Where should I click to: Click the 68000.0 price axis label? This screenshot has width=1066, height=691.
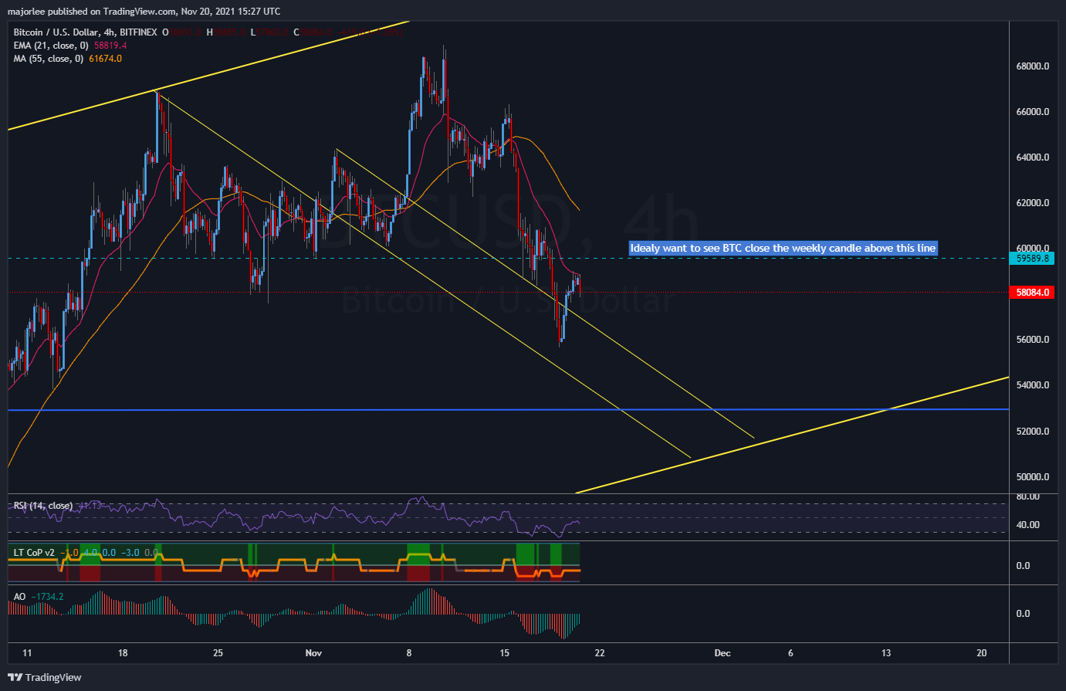pos(1033,66)
